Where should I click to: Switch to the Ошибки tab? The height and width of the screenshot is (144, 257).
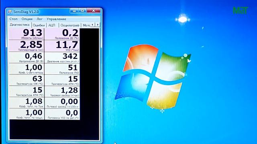click(x=39, y=25)
